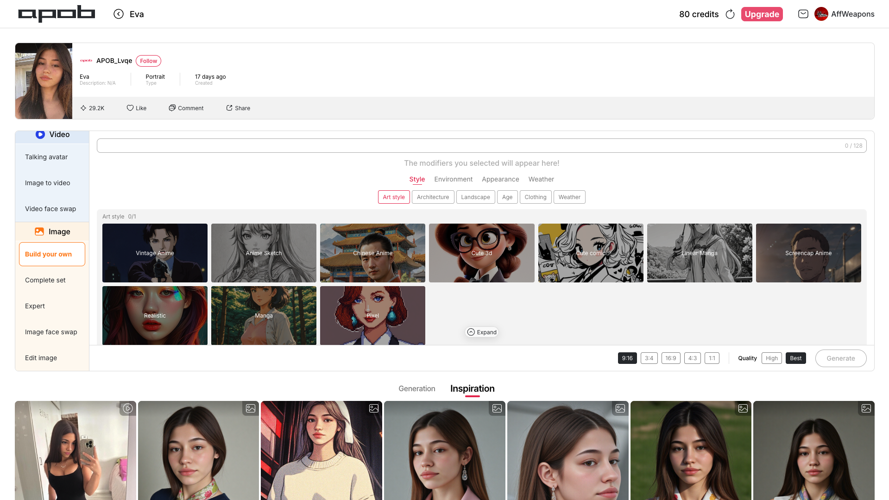889x500 pixels.
Task: Click the Upgrade button
Action: [x=762, y=14]
